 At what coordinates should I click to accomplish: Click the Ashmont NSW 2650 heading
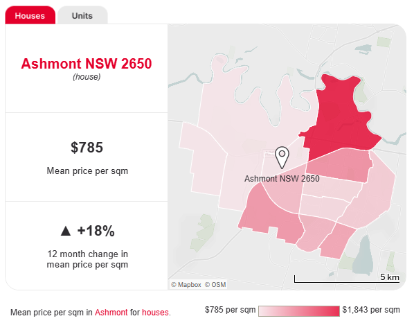pos(87,64)
